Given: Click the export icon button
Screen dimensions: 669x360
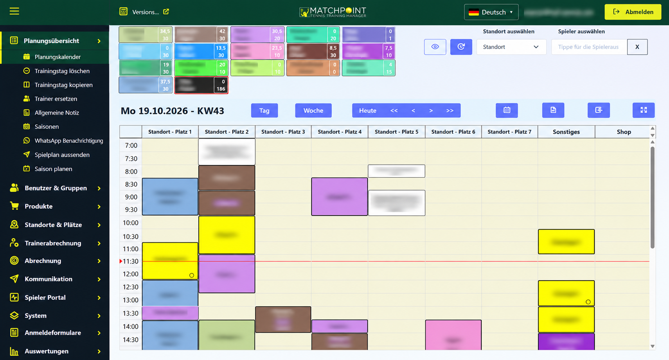Looking at the screenshot, I should tap(599, 110).
